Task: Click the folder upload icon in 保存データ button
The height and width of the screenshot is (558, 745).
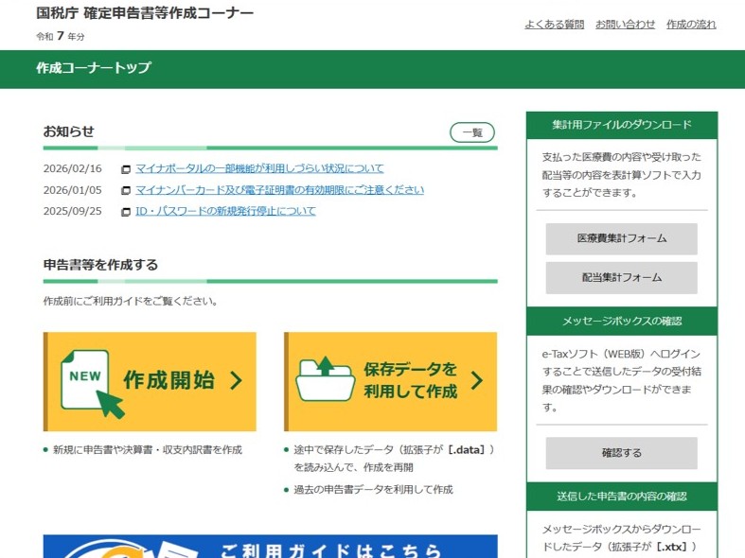Action: [326, 379]
